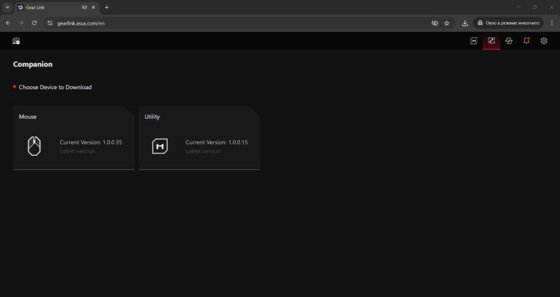This screenshot has height=297, width=560.
Task: Select the Utility companion card
Action: click(x=199, y=138)
